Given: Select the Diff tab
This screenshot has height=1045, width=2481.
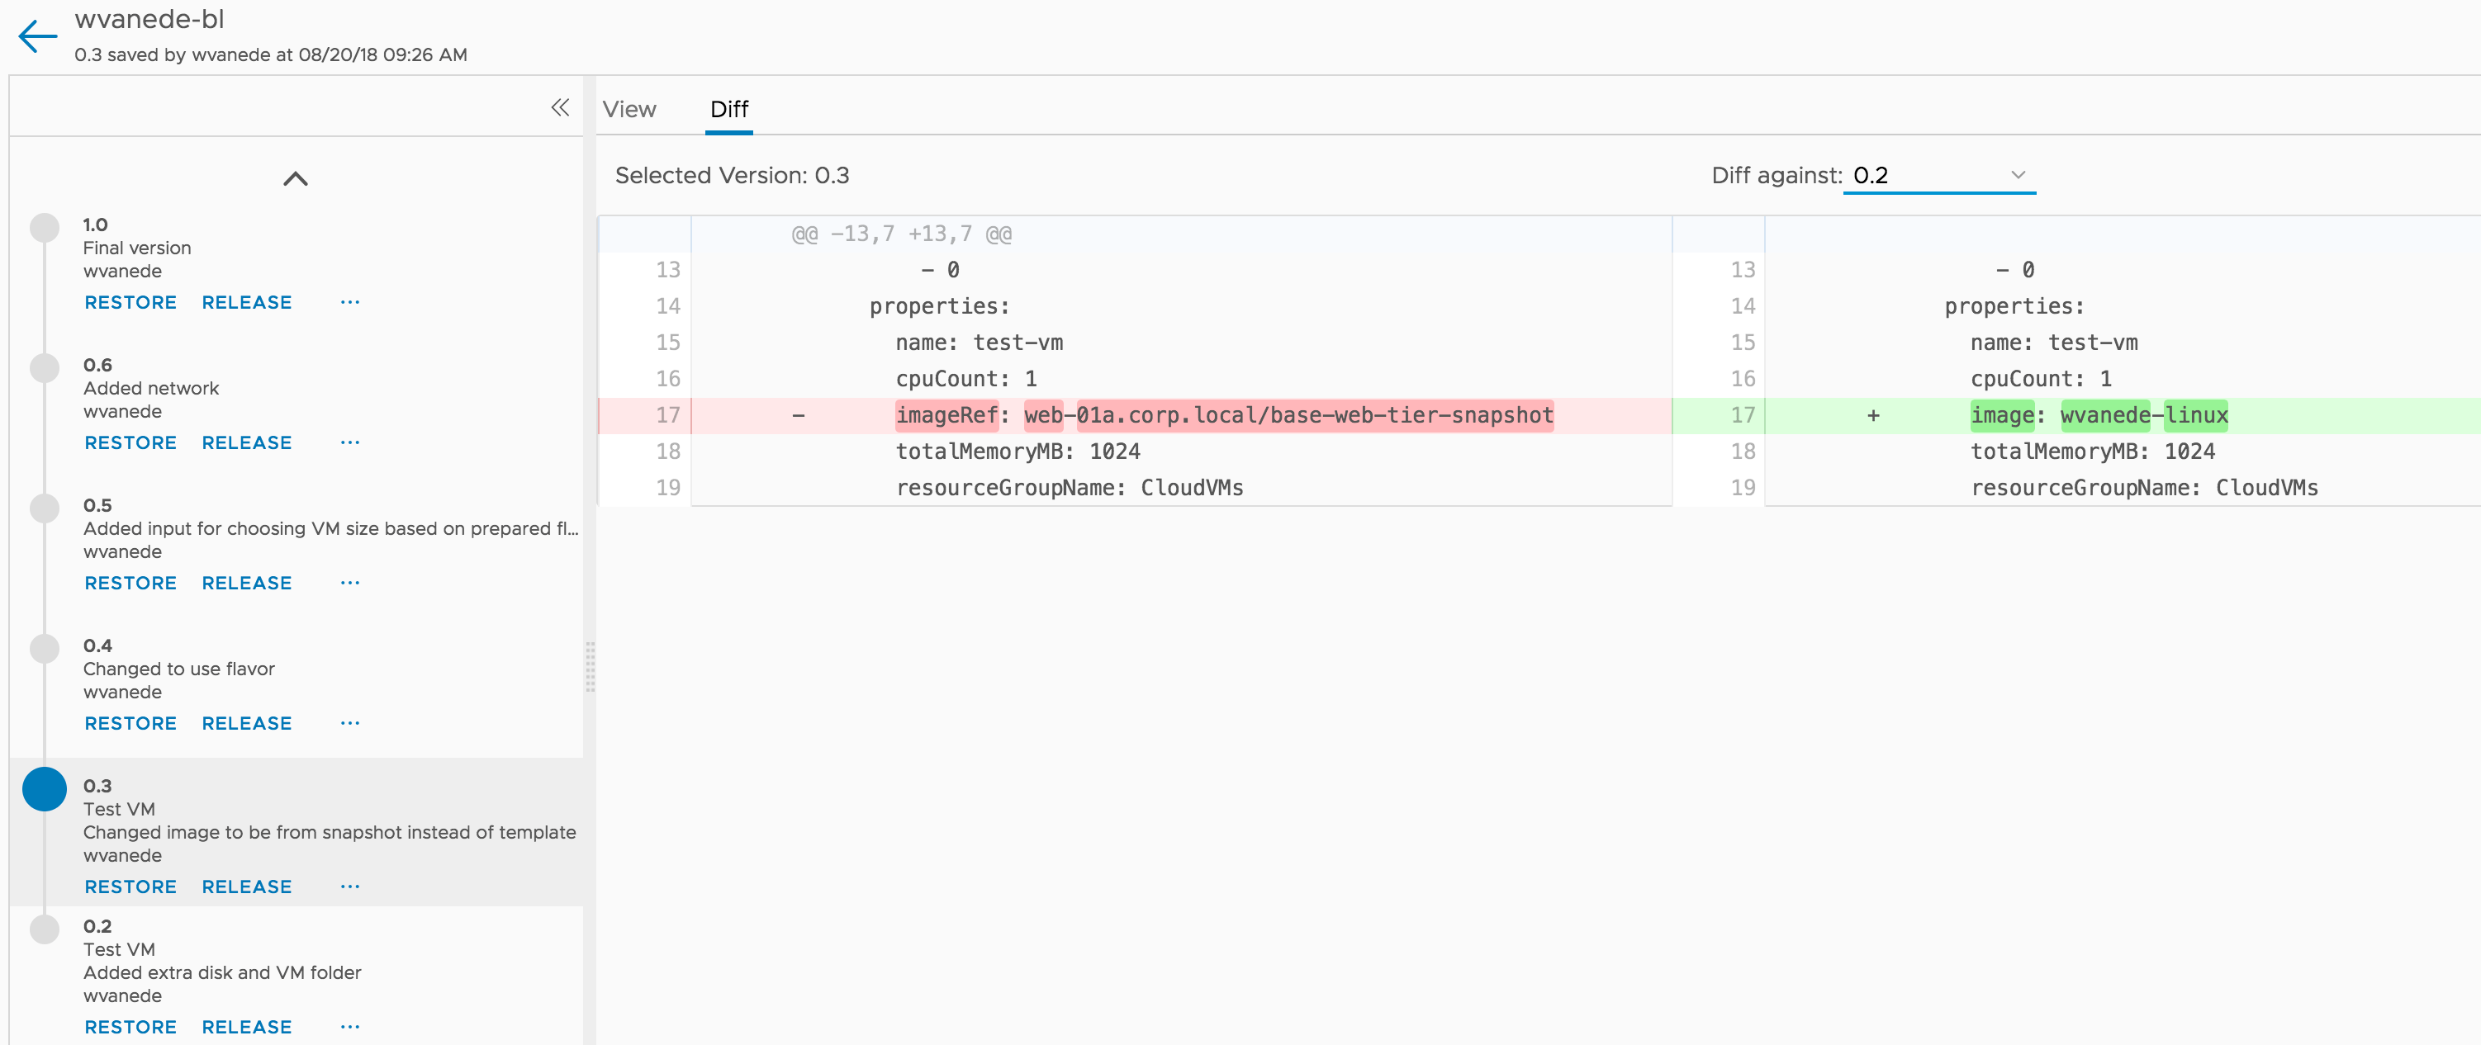Looking at the screenshot, I should 728,110.
